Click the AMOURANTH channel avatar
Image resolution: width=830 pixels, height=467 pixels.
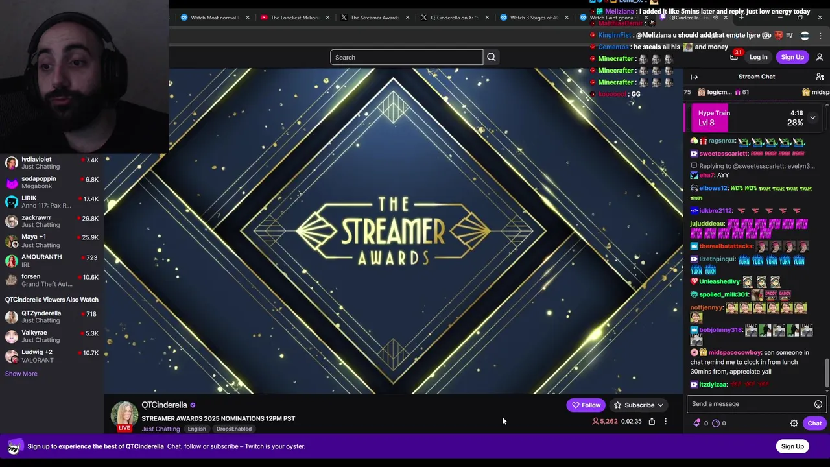tap(11, 261)
